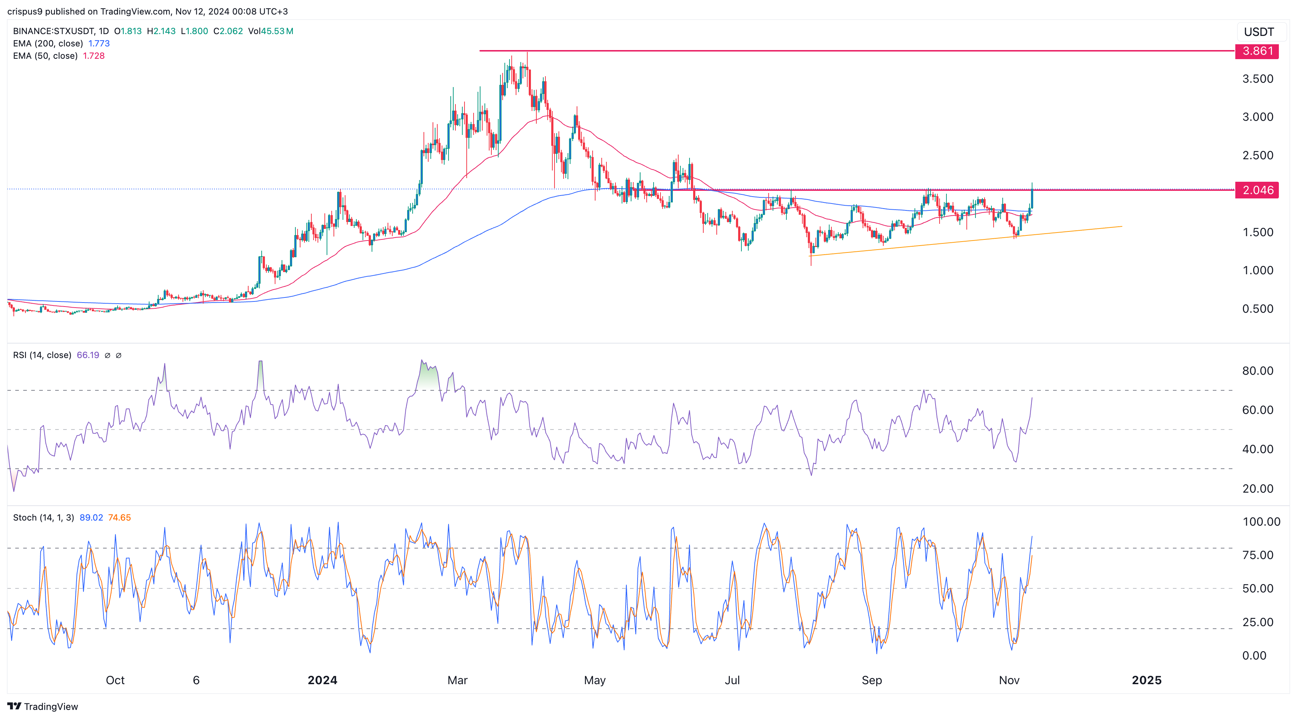Click the Vol 45.53 M value
The width and height of the screenshot is (1297, 719).
pos(271,31)
